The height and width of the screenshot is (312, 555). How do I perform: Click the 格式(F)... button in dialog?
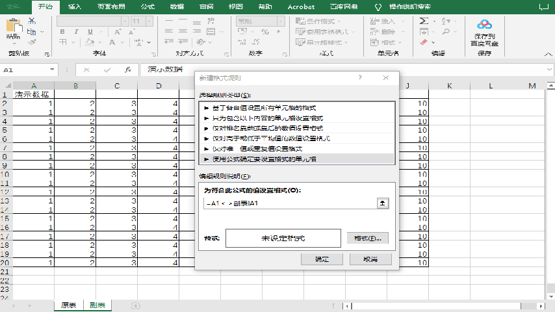click(x=367, y=239)
